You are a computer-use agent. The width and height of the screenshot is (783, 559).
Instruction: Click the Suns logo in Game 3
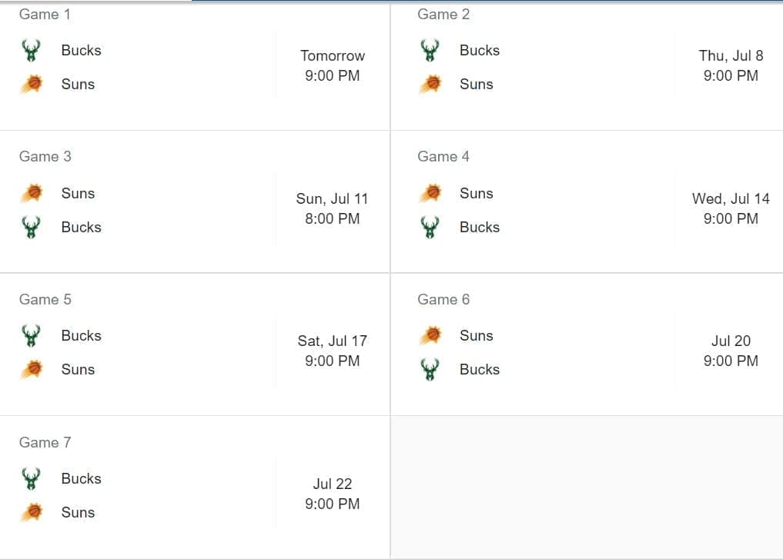[31, 193]
